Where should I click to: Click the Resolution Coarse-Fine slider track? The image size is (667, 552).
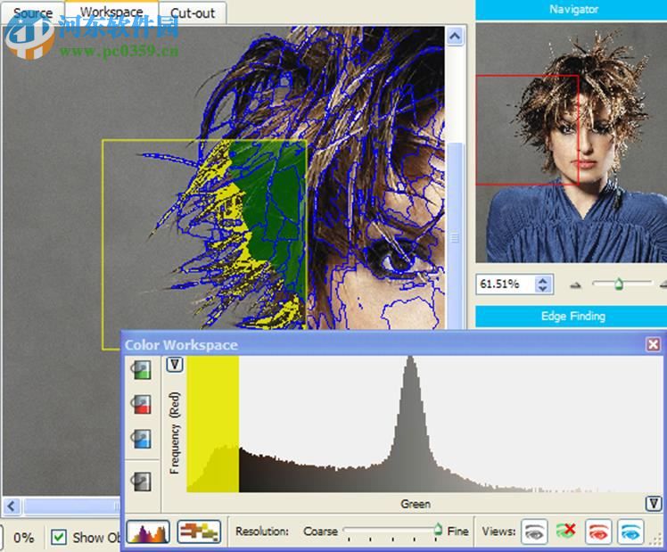[x=390, y=531]
